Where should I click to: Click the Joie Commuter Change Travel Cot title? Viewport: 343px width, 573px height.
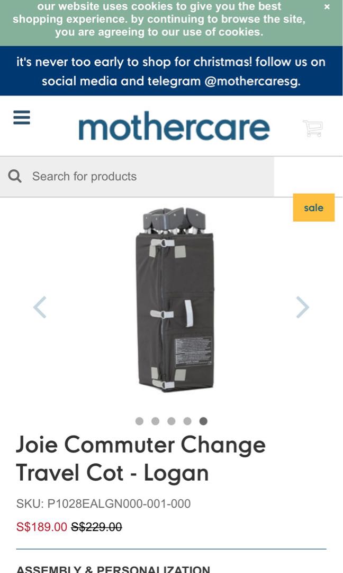click(x=141, y=458)
